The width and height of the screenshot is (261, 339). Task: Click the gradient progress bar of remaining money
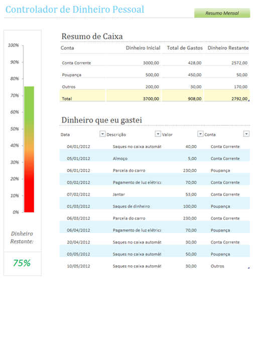[29, 149]
